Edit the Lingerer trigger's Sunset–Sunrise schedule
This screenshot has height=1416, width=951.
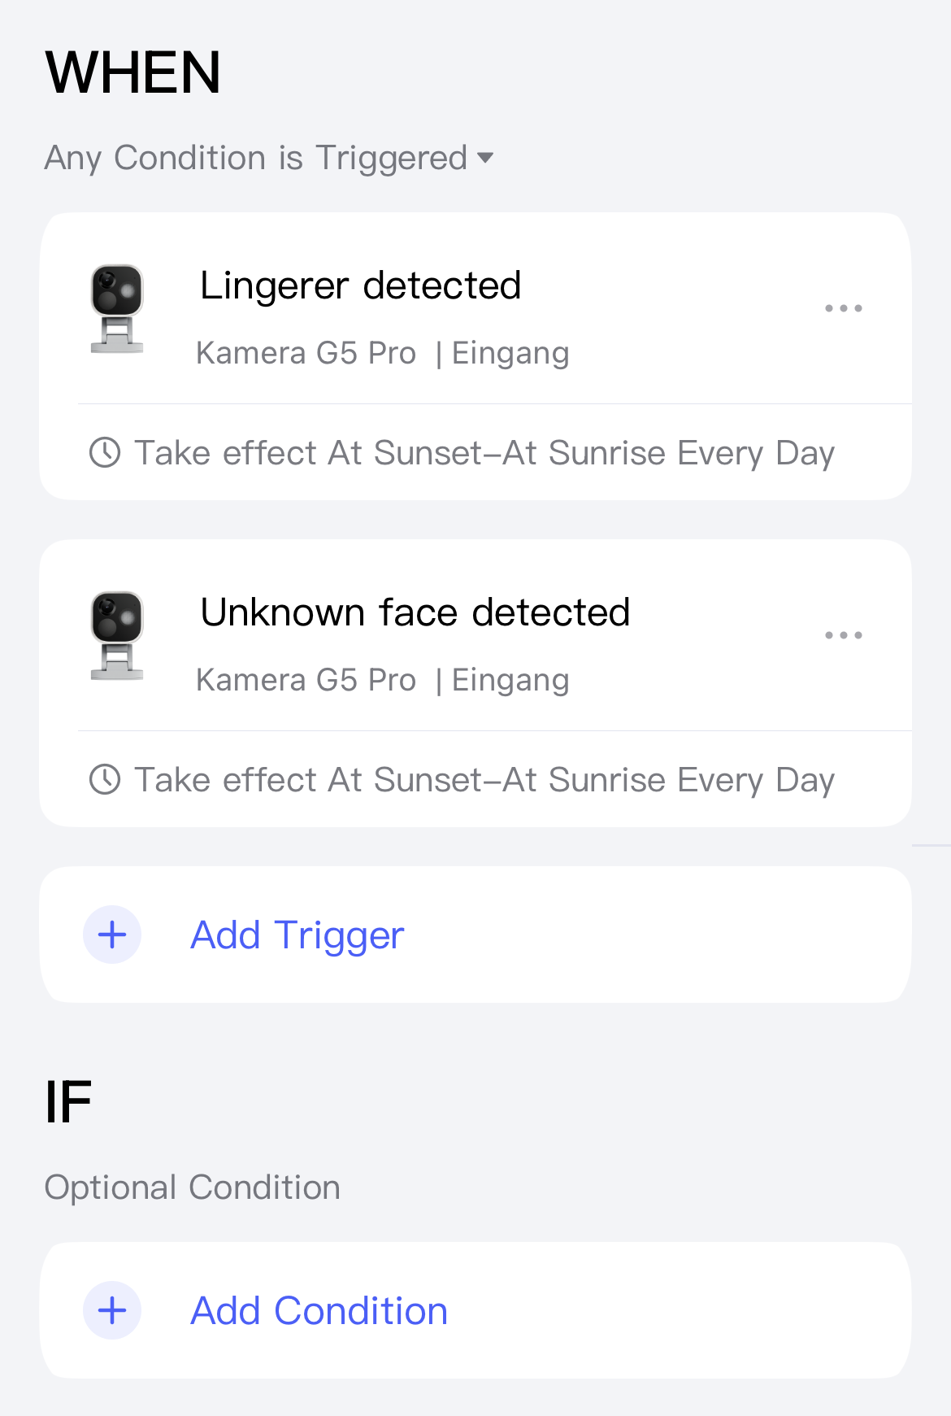484,453
